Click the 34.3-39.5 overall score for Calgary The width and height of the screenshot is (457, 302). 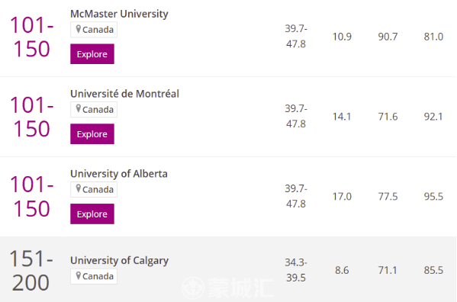296,270
